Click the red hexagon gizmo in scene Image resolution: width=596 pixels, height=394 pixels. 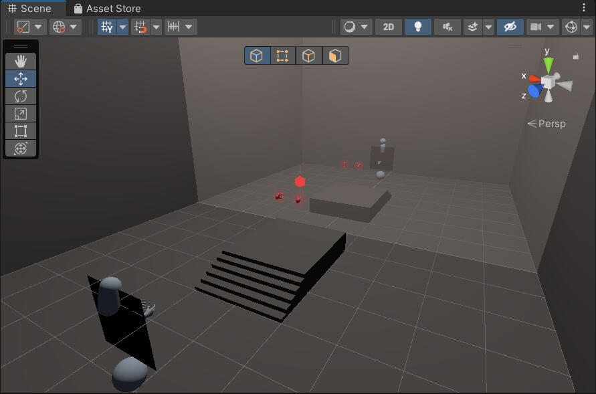(x=300, y=181)
